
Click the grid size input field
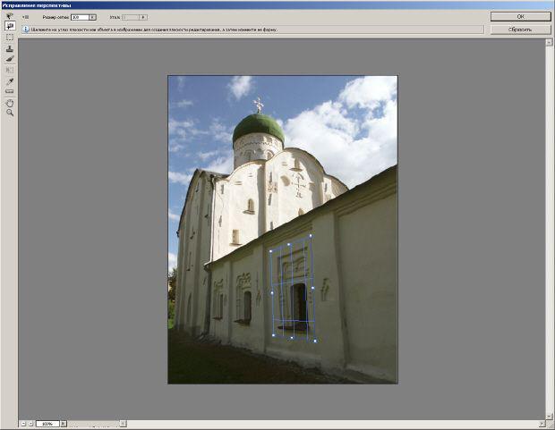point(80,17)
